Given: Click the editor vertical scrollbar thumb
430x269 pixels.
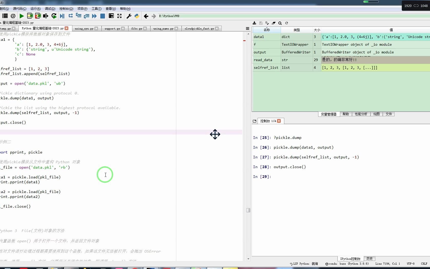Looking at the screenshot, I should point(248,210).
